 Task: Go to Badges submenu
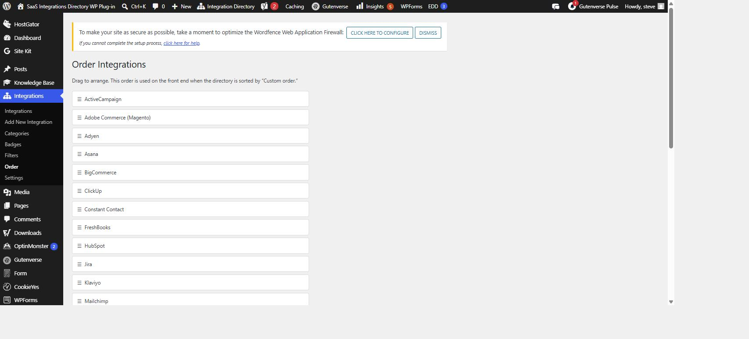(x=13, y=144)
